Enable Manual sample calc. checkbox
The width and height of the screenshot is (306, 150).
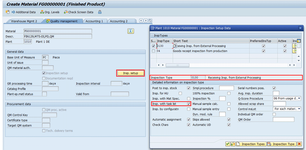[x=229, y=104]
